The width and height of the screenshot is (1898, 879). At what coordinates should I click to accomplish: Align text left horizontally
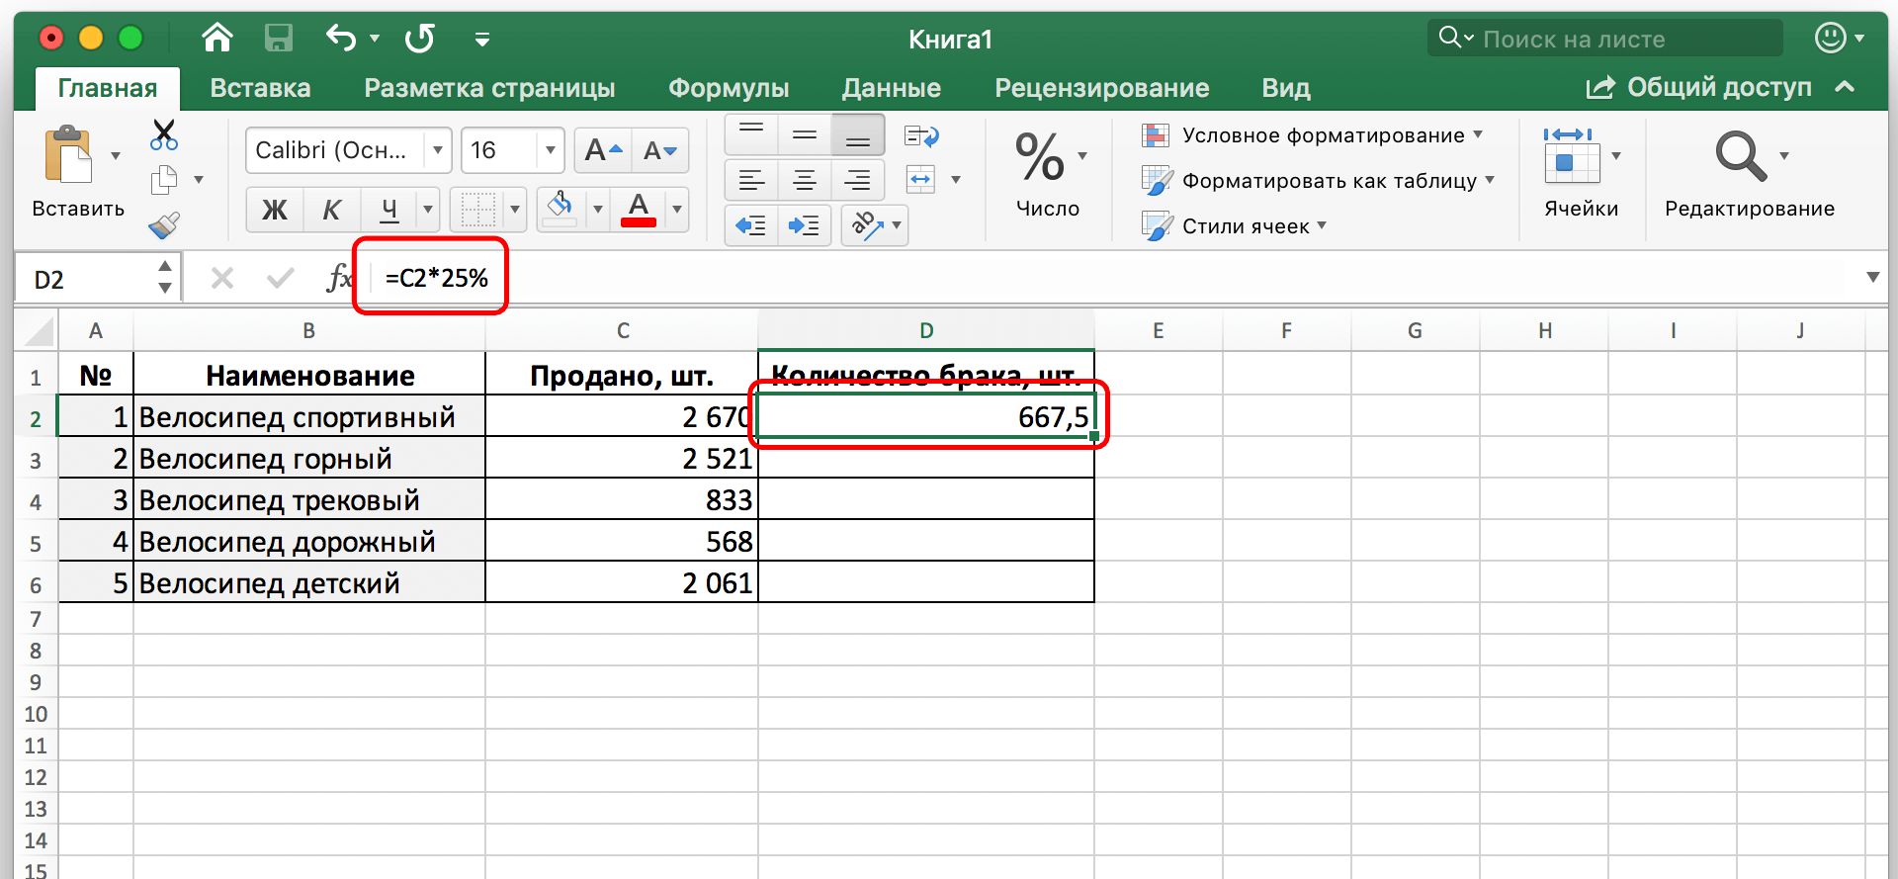(x=751, y=180)
